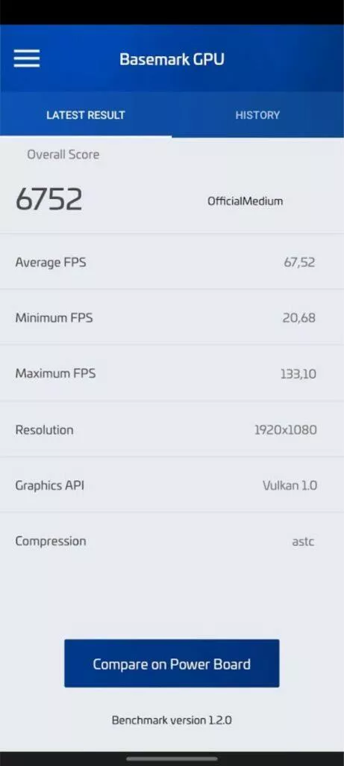
Task: Open the hamburger navigation menu
Action: [27, 58]
